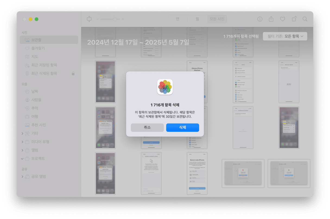Open search with the magnifying glass icon
The image size is (330, 219).
[305, 19]
